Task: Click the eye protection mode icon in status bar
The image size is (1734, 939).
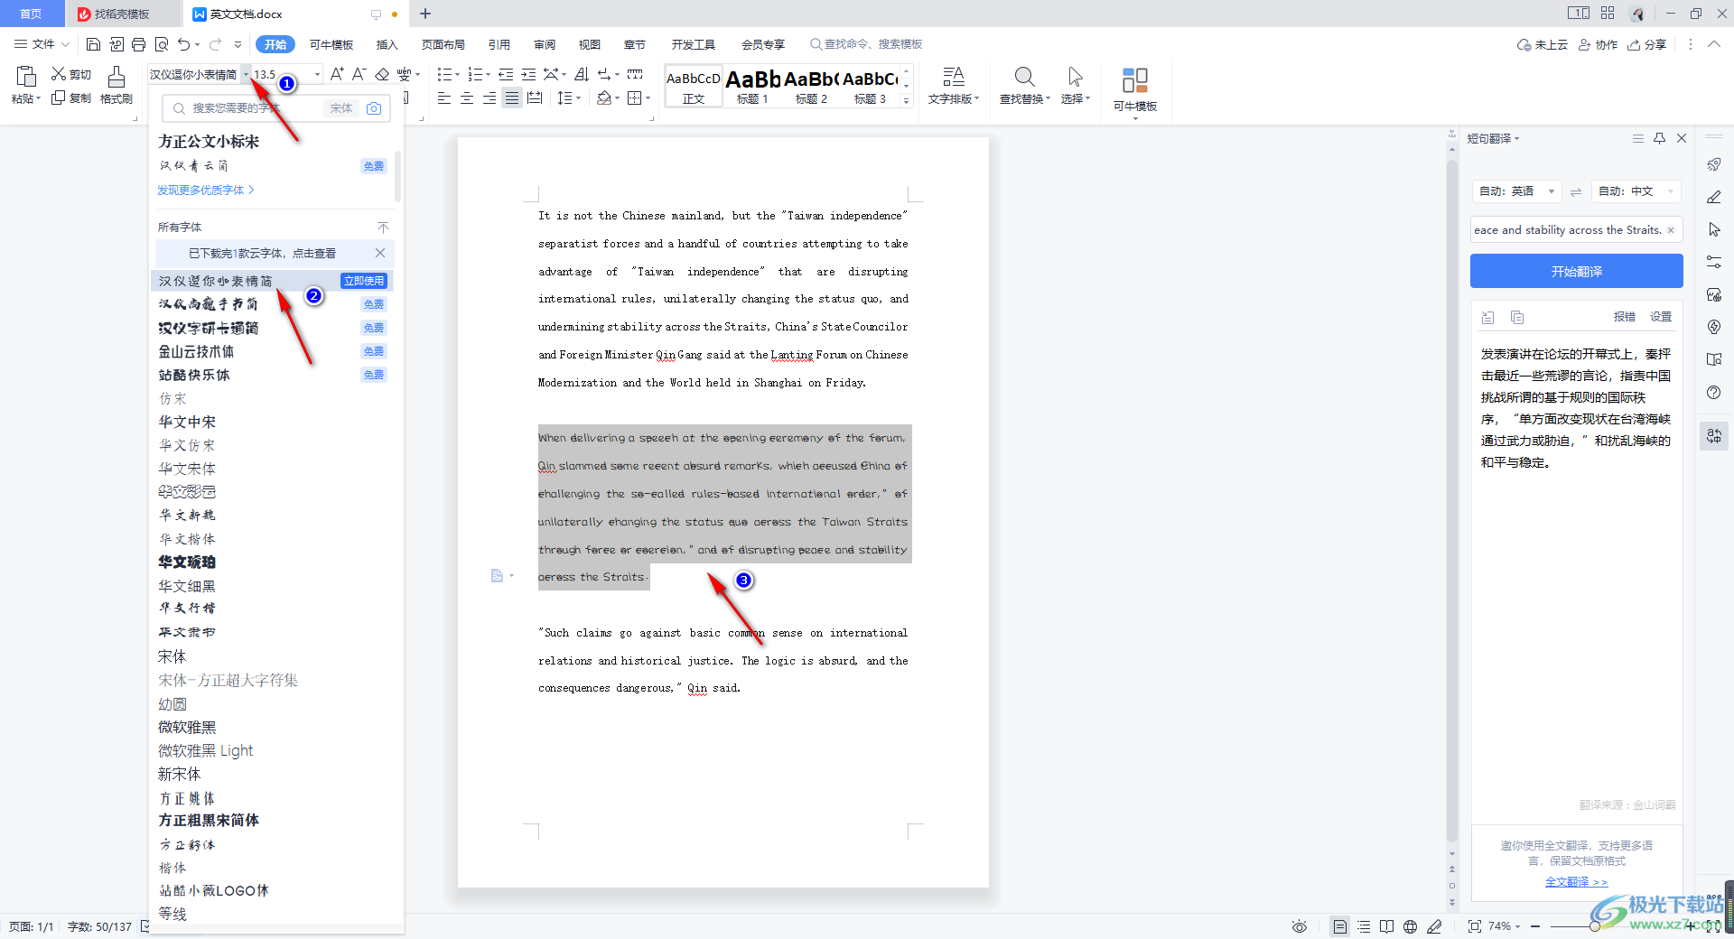Action: click(x=1299, y=926)
